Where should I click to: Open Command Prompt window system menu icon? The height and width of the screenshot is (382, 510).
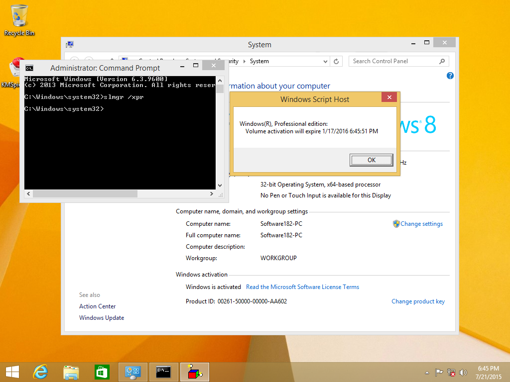[29, 68]
